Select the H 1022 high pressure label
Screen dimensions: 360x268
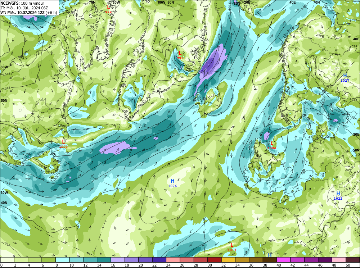(x=338, y=196)
